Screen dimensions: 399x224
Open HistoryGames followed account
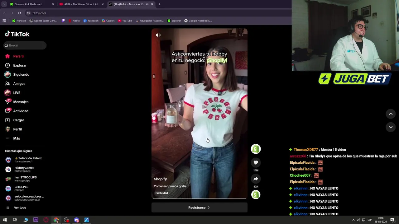point(25,169)
